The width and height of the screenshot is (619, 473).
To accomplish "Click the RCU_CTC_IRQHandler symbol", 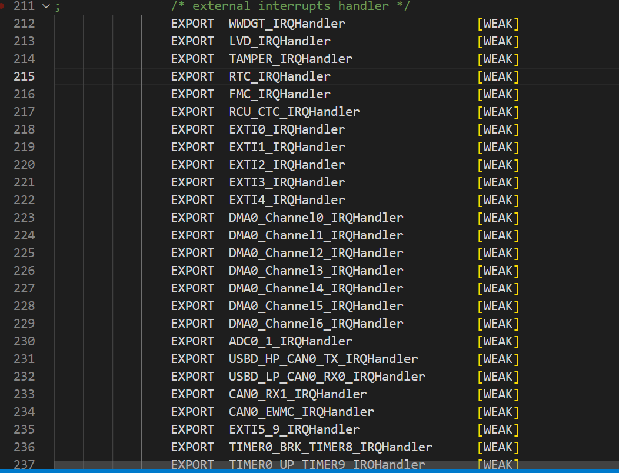I will (x=294, y=112).
